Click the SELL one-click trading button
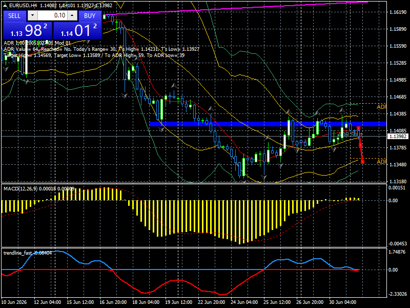Viewport: 410px width, 308px height. [x=14, y=16]
